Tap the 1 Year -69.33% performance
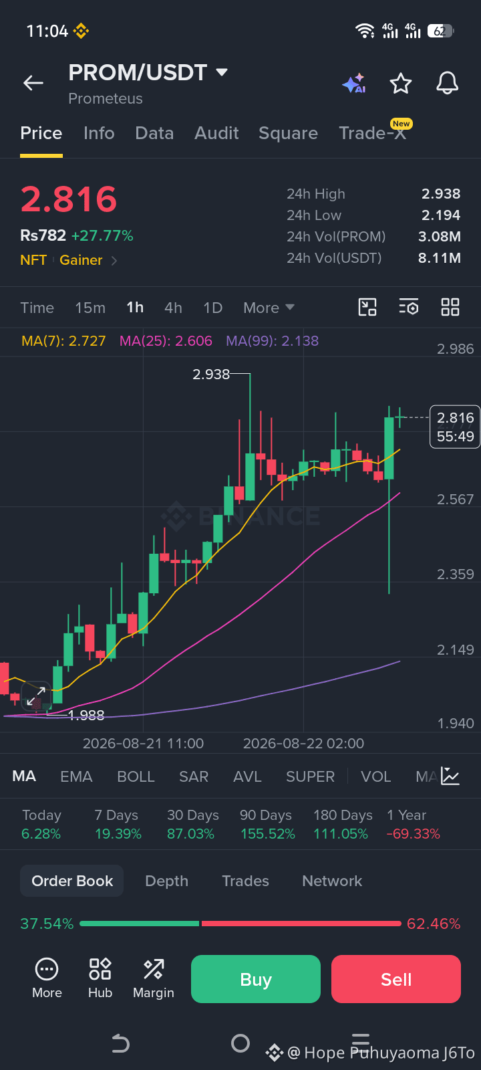Image resolution: width=481 pixels, height=1070 pixels. [413, 825]
